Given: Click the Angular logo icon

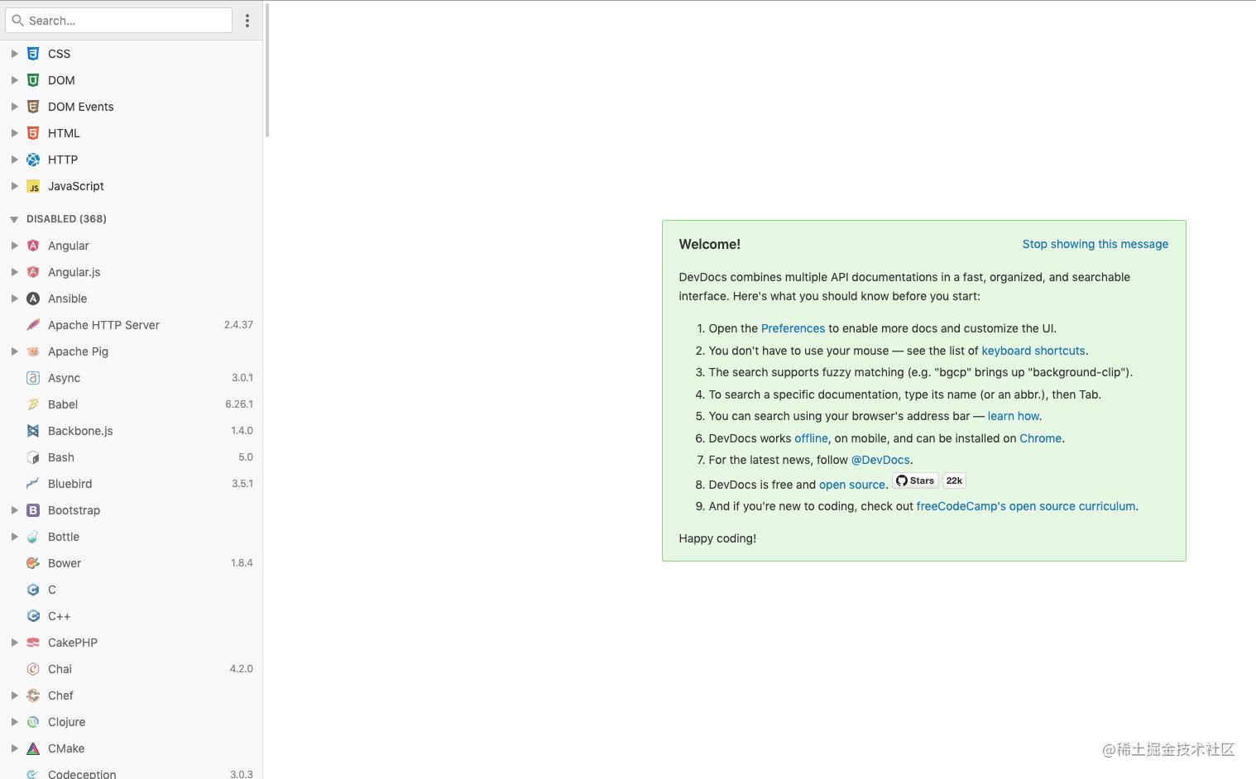Looking at the screenshot, I should click(33, 246).
